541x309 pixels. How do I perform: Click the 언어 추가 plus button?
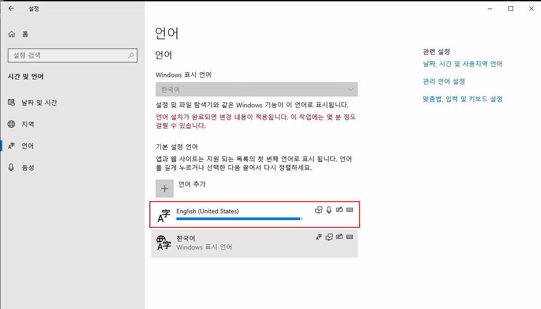165,188
